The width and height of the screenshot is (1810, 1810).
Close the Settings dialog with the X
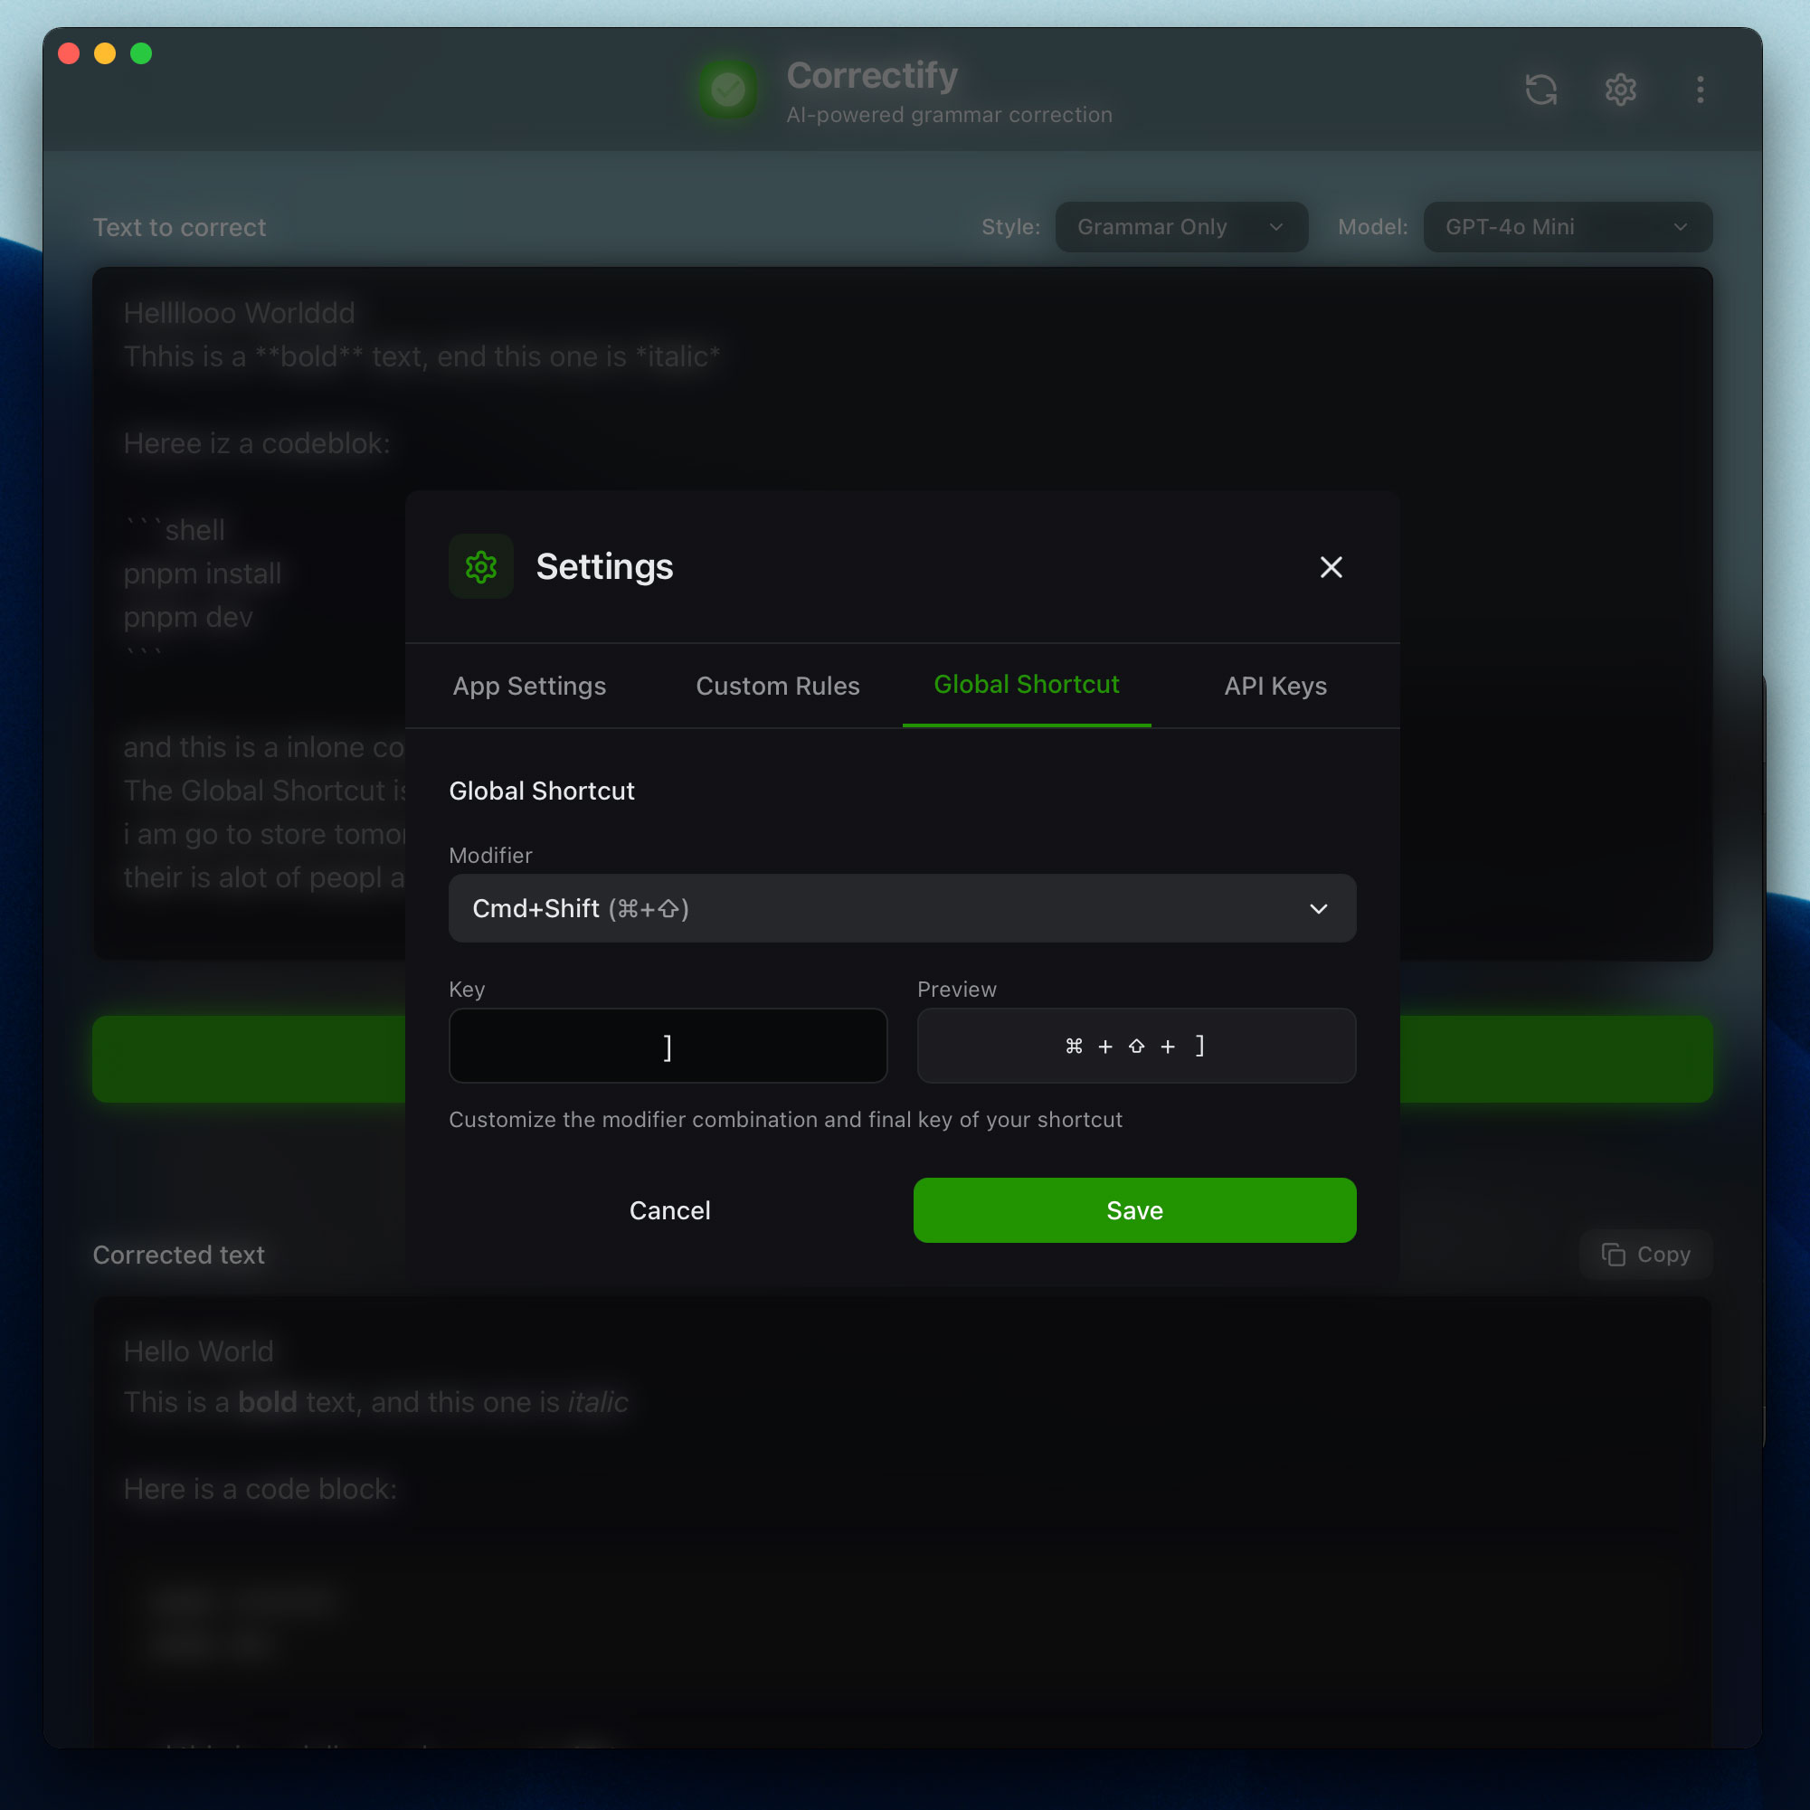1331,567
